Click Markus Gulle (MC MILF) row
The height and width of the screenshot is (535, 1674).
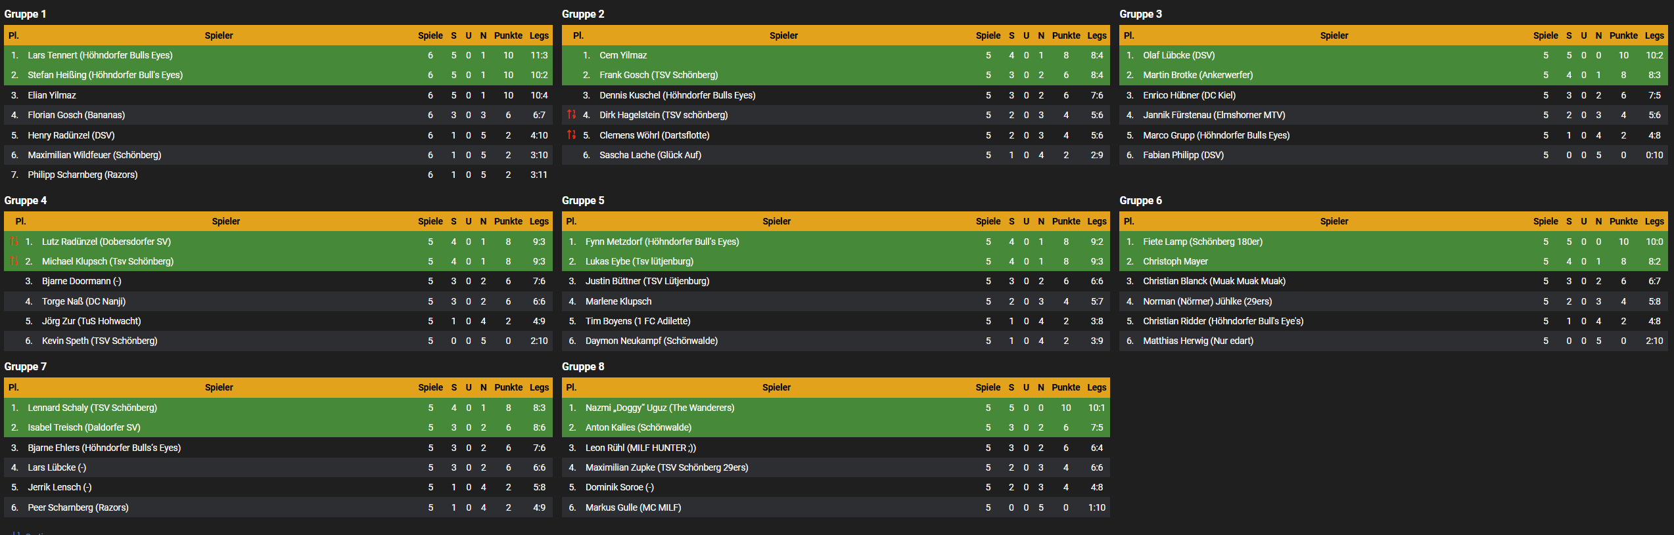click(x=835, y=507)
